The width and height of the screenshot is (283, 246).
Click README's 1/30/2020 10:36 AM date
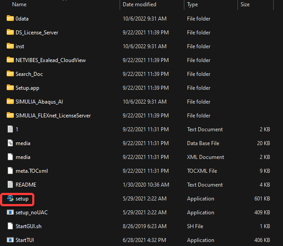146,185
